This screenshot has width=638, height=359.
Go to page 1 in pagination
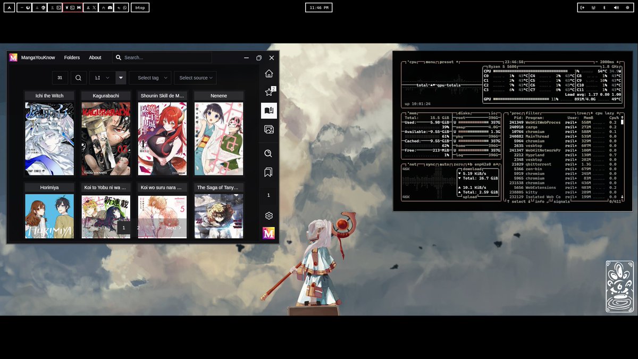[x=123, y=228]
